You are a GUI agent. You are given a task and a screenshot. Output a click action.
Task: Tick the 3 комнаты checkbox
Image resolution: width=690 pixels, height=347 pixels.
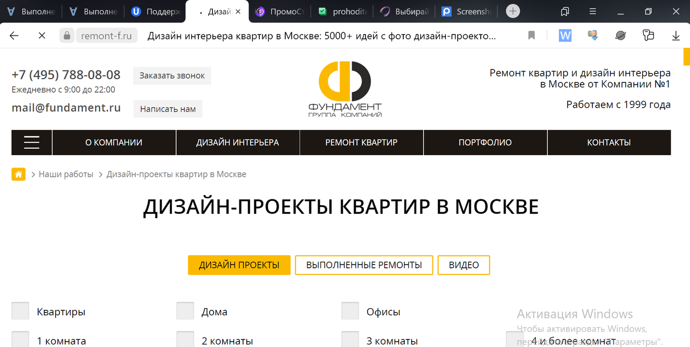pos(350,339)
